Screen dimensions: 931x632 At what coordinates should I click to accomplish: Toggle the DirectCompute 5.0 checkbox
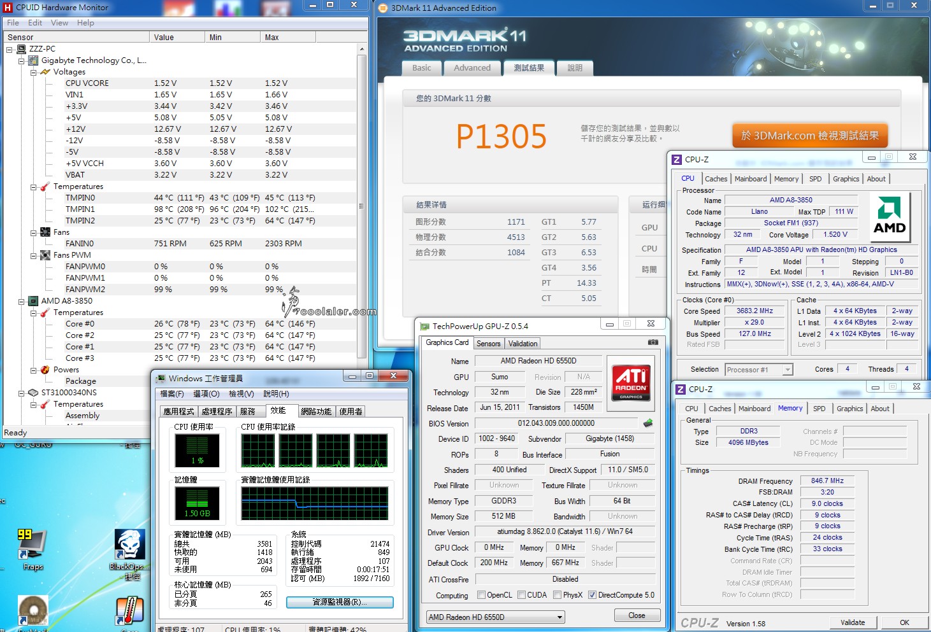(592, 595)
